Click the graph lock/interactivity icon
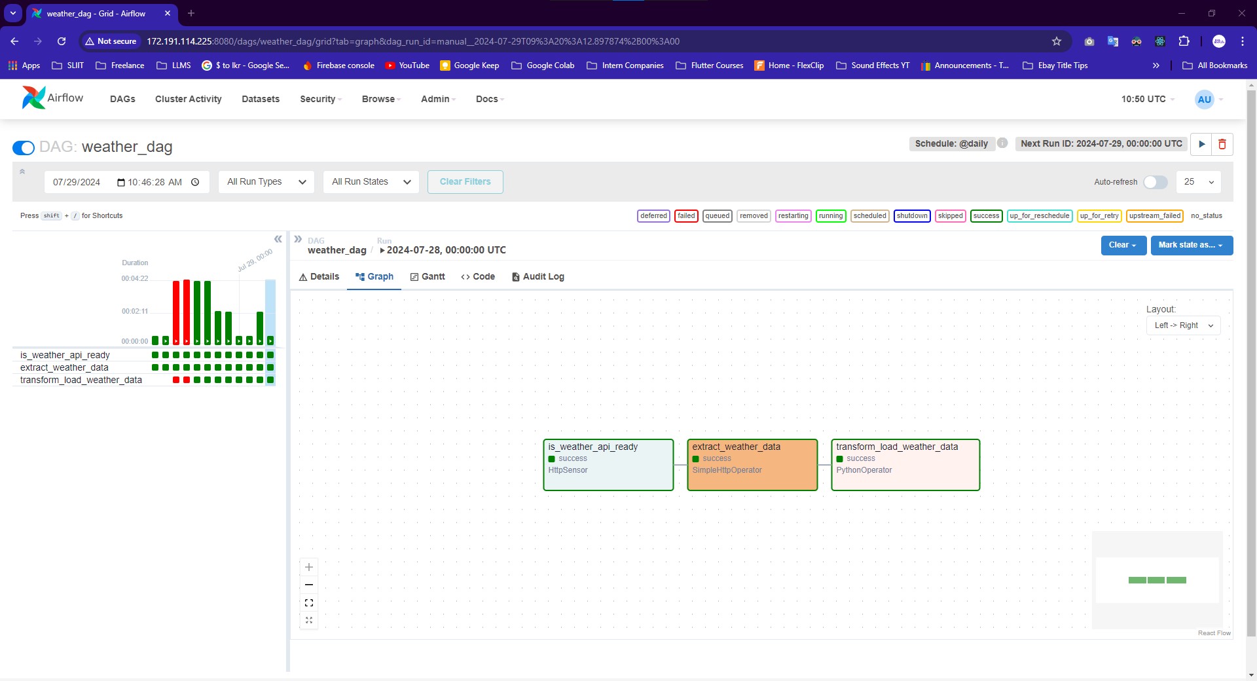The image size is (1257, 681). pyautogui.click(x=309, y=620)
